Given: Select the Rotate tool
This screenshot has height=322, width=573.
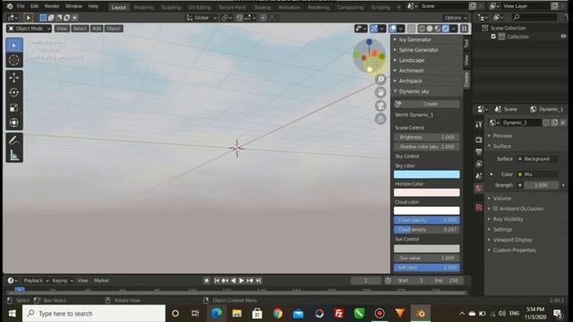Looking at the screenshot, I should tap(14, 92).
